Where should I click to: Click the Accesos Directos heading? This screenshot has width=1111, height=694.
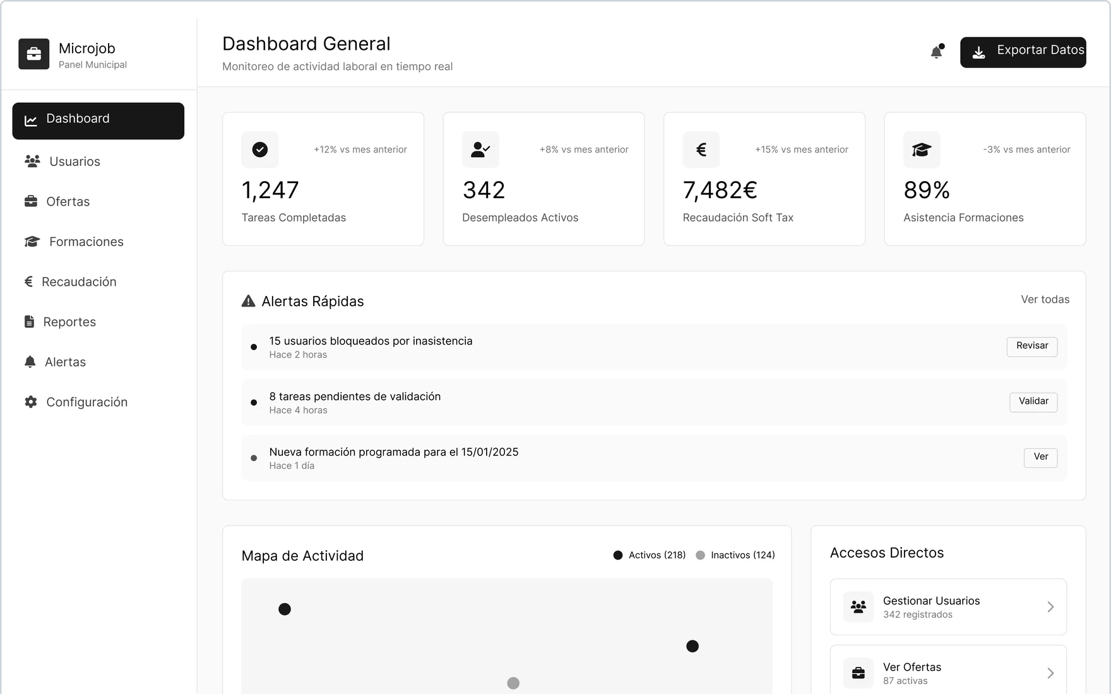click(x=887, y=553)
